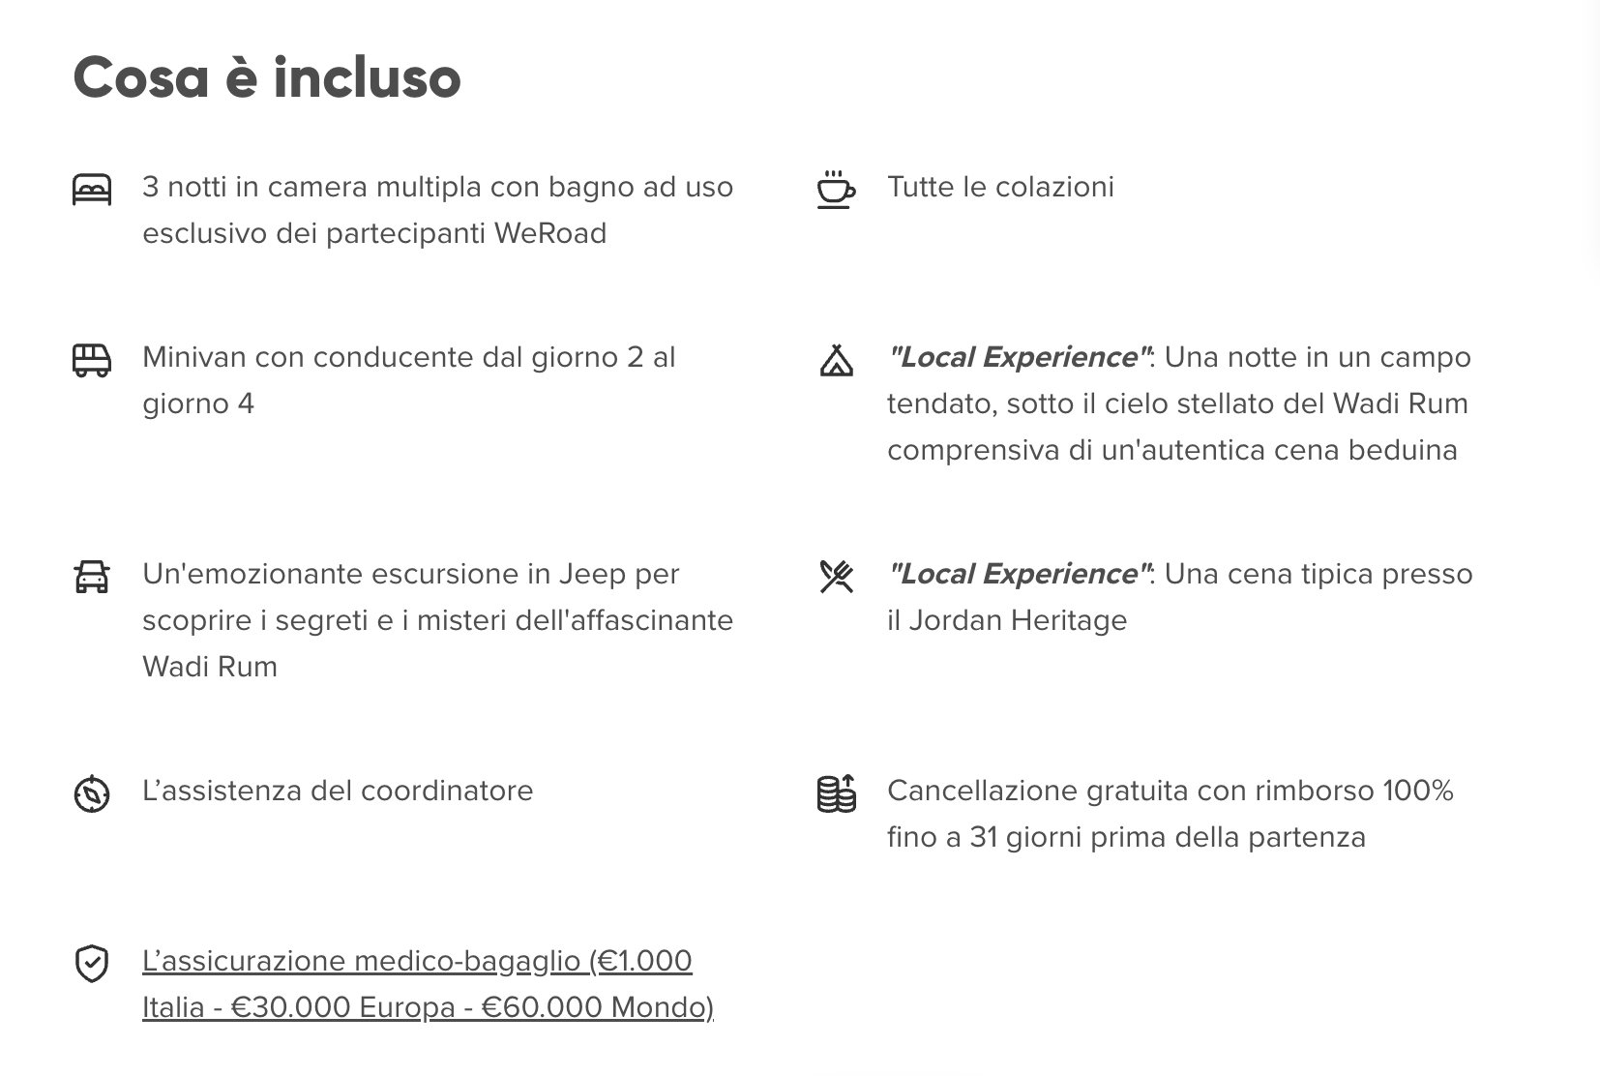Click the Jordan Heritage dinner text
1600x1076 pixels.
coord(1178,597)
